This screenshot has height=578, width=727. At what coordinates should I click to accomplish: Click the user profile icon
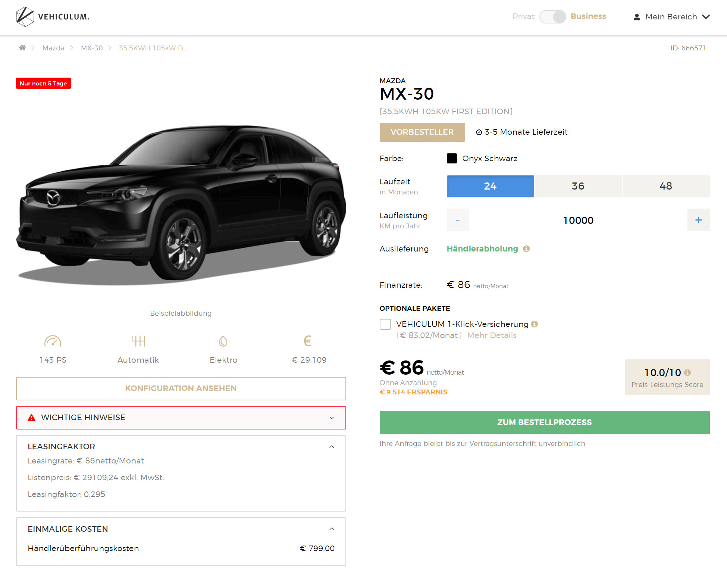point(637,17)
